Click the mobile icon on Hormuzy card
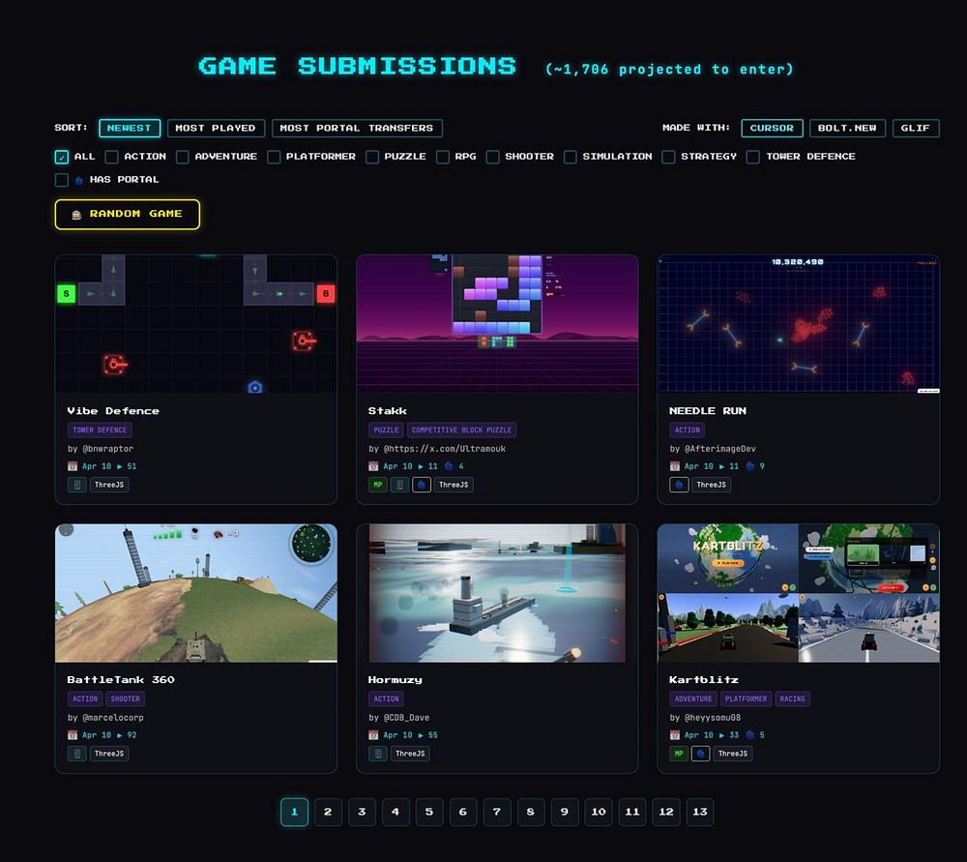This screenshot has height=862, width=967. (x=377, y=754)
